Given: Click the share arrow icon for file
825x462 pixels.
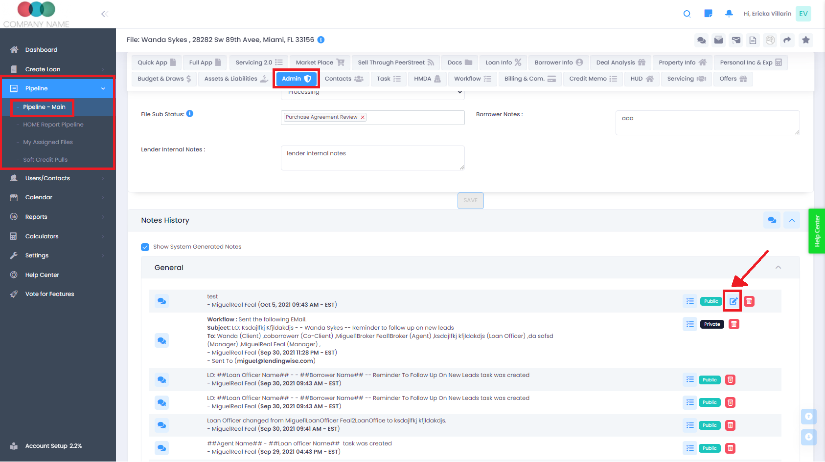Looking at the screenshot, I should [787, 40].
